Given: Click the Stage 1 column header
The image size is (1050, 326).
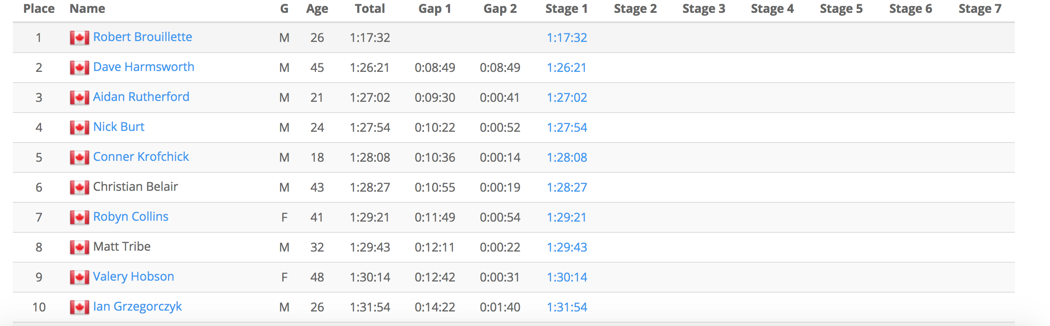Looking at the screenshot, I should tap(567, 9).
